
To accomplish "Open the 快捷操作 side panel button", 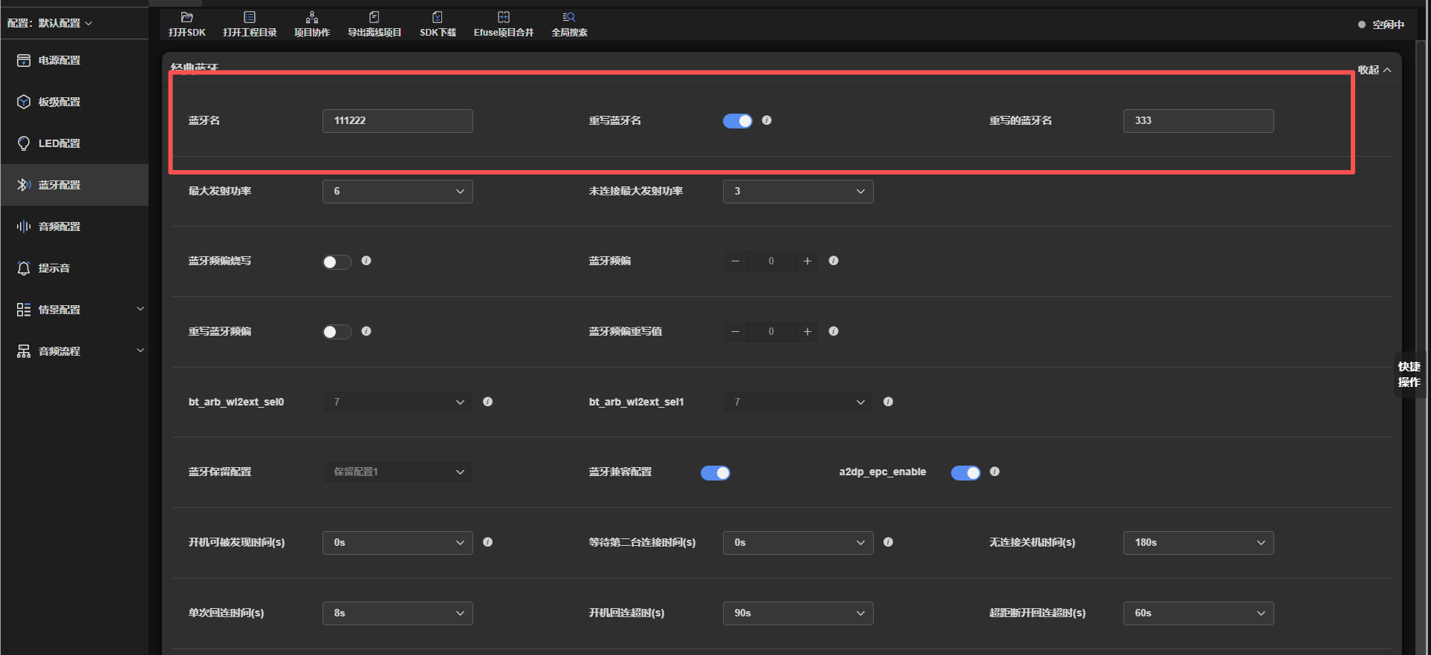I will pyautogui.click(x=1409, y=374).
